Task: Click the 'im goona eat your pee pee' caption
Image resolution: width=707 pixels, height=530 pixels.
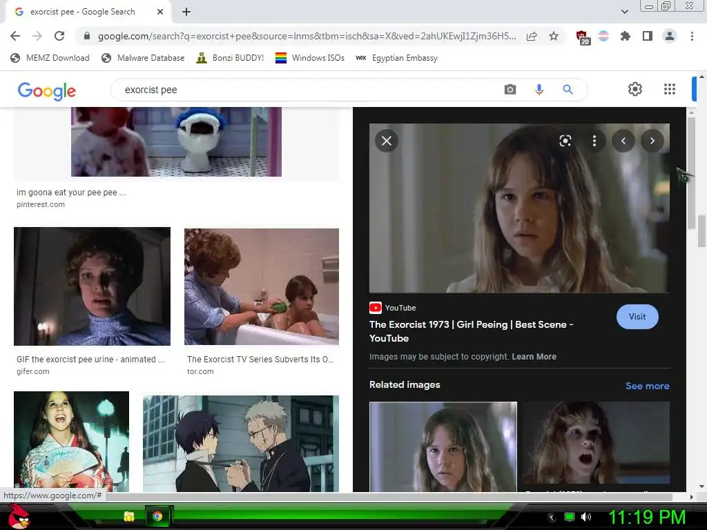Action: (71, 193)
